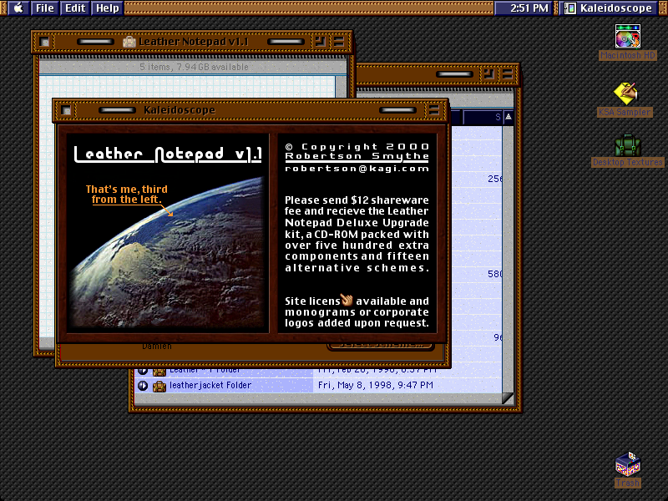Image resolution: width=668 pixels, height=501 pixels.
Task: Open the Kaleidoscope application switcher menu
Action: 609,8
